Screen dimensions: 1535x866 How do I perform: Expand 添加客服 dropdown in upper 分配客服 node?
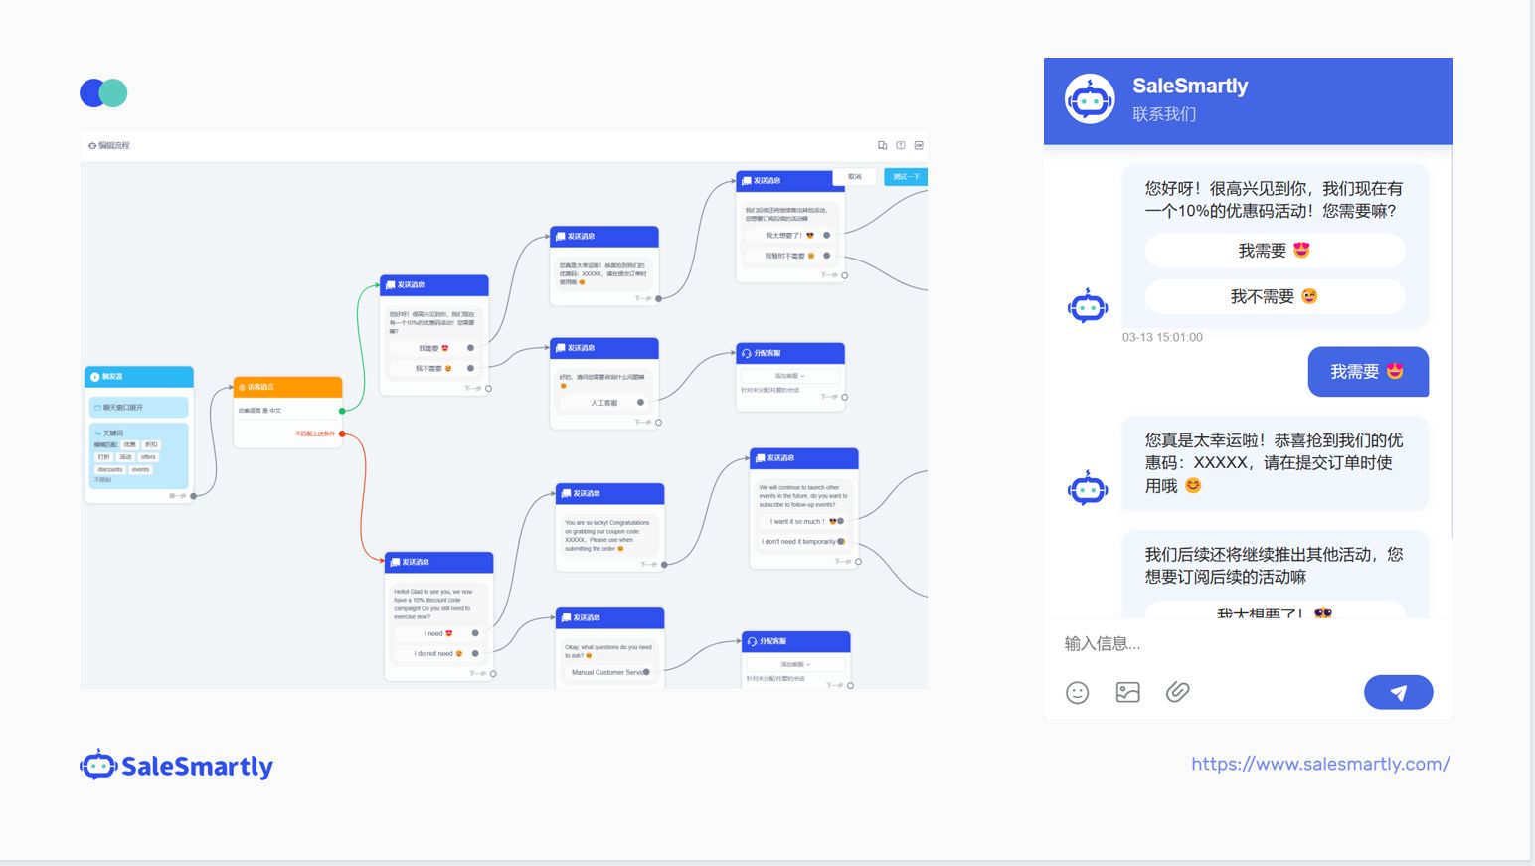pyautogui.click(x=790, y=376)
